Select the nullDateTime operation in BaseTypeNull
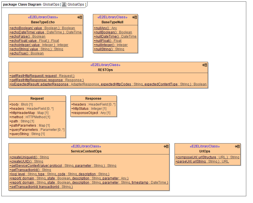The image size is (253, 203). point(115,37)
